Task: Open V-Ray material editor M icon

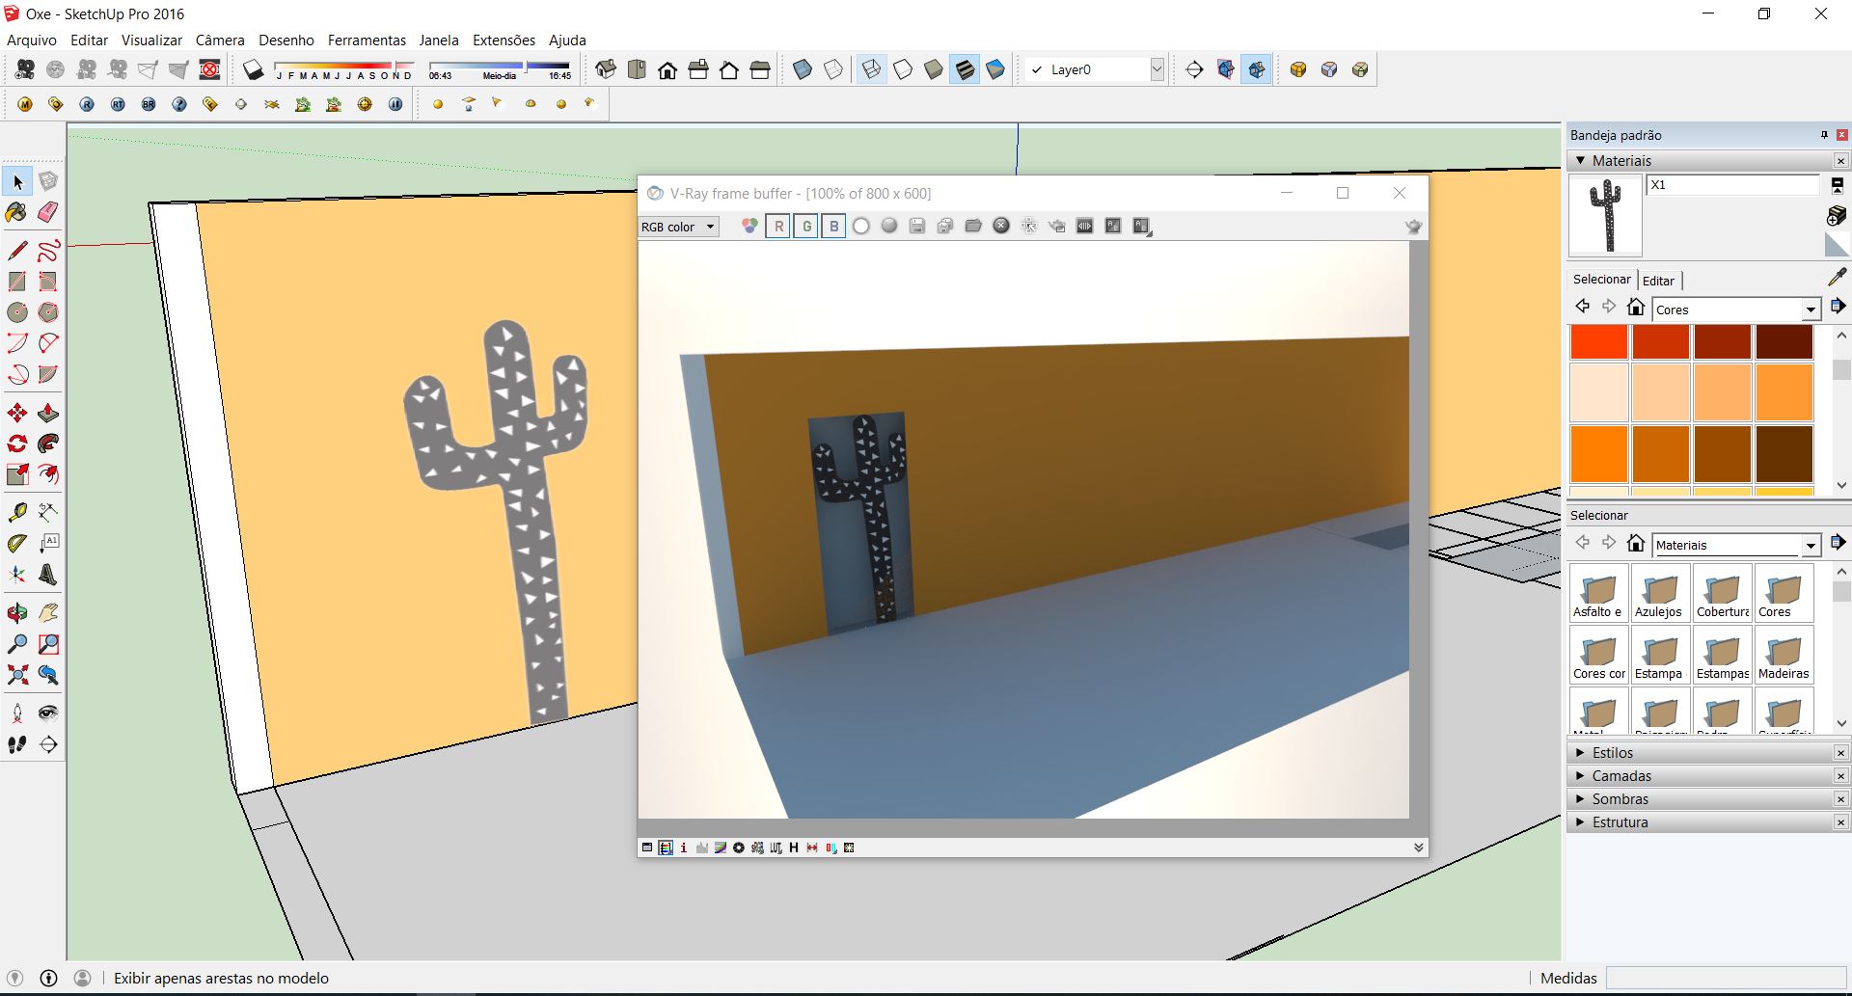Action: click(25, 104)
